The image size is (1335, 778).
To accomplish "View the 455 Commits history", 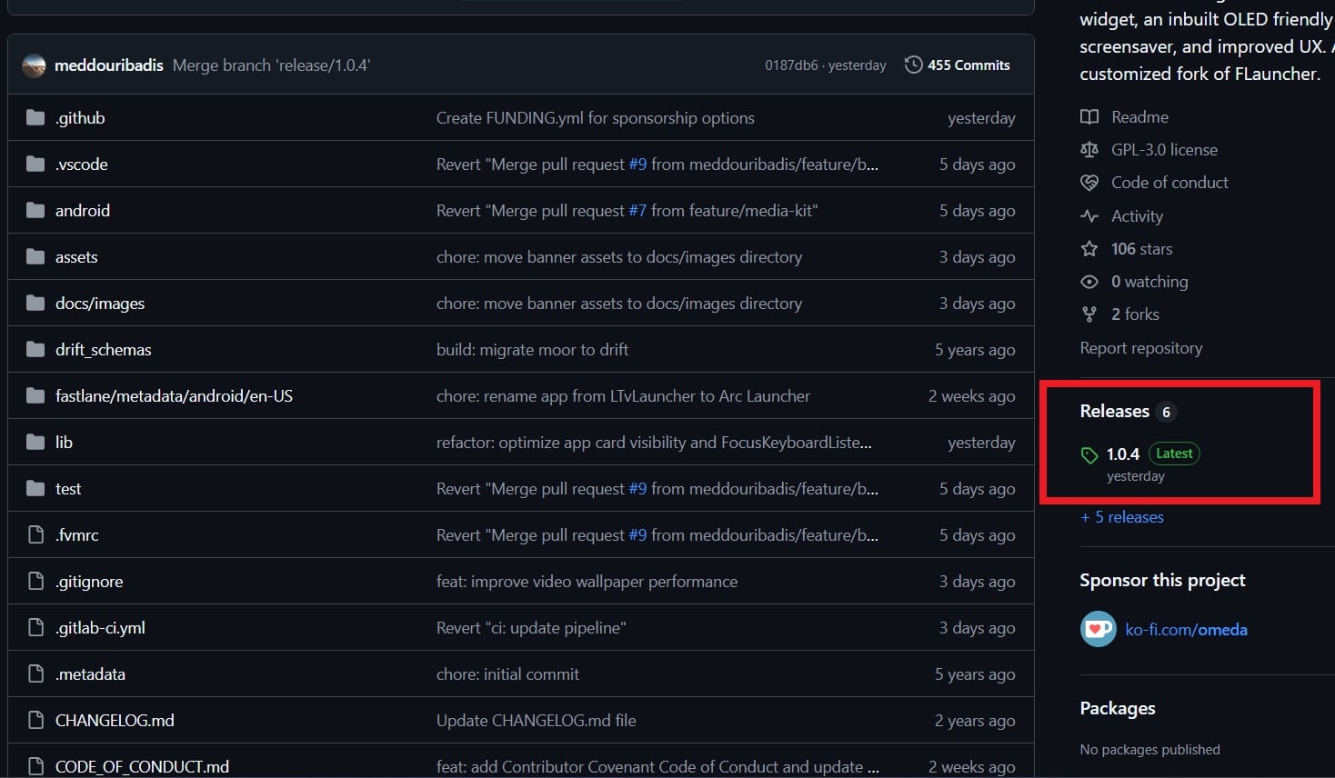I will click(x=969, y=65).
